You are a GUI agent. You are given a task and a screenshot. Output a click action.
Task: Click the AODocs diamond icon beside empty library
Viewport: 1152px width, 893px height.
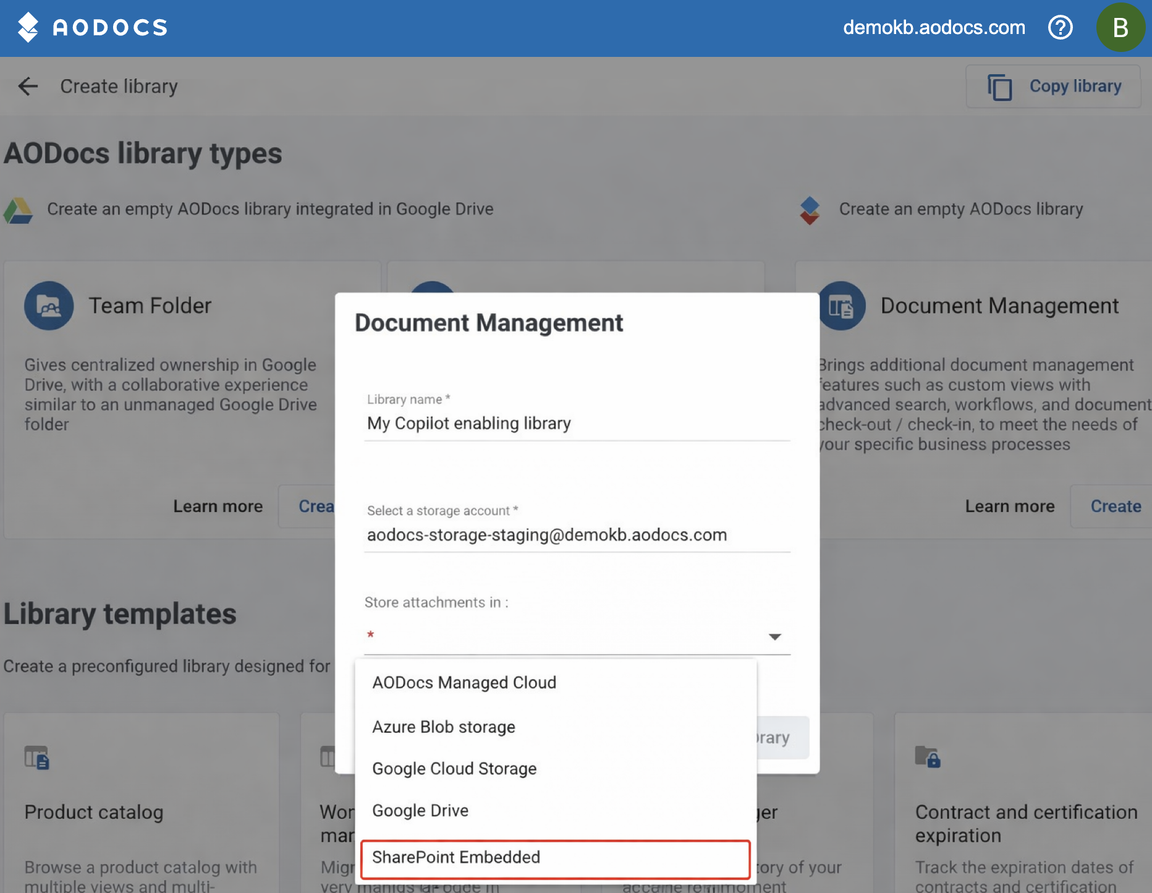[810, 210]
